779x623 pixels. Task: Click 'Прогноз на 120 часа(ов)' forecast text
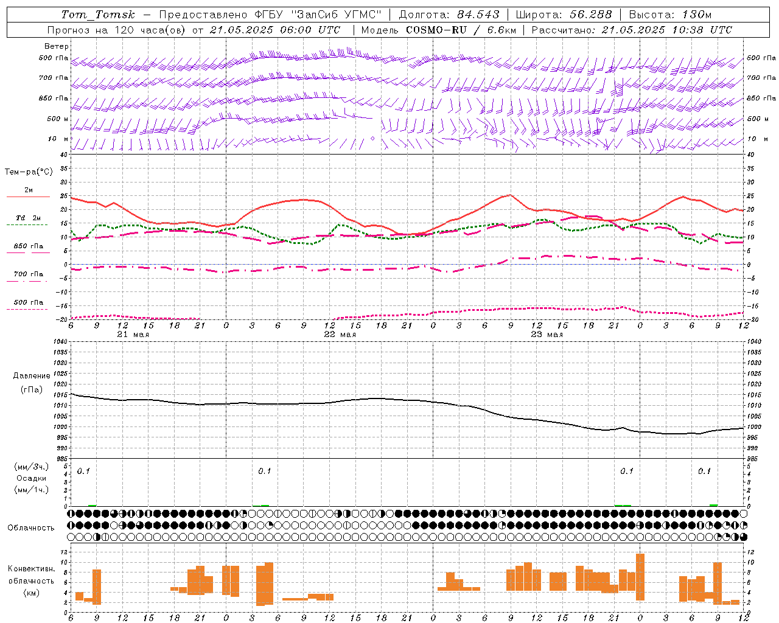point(117,30)
